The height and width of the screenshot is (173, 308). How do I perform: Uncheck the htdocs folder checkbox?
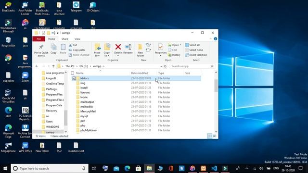click(x=74, y=78)
